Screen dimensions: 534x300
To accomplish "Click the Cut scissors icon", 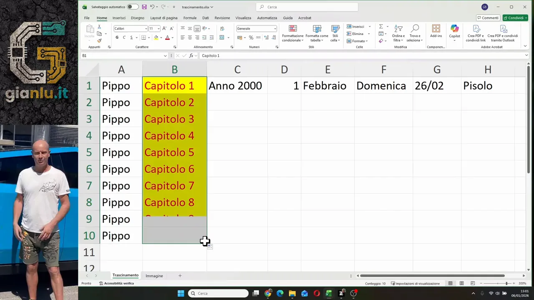I will 99,27.
